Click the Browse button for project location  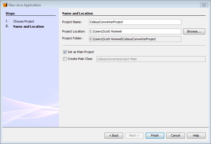click(194, 31)
